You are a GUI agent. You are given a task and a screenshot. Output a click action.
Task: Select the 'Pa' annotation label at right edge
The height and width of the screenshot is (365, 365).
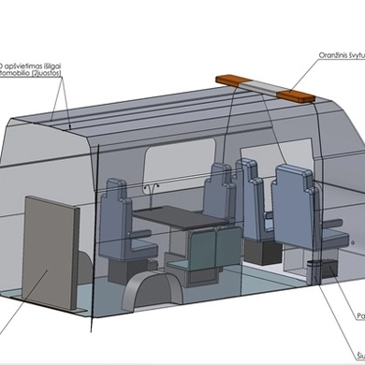tap(361, 316)
